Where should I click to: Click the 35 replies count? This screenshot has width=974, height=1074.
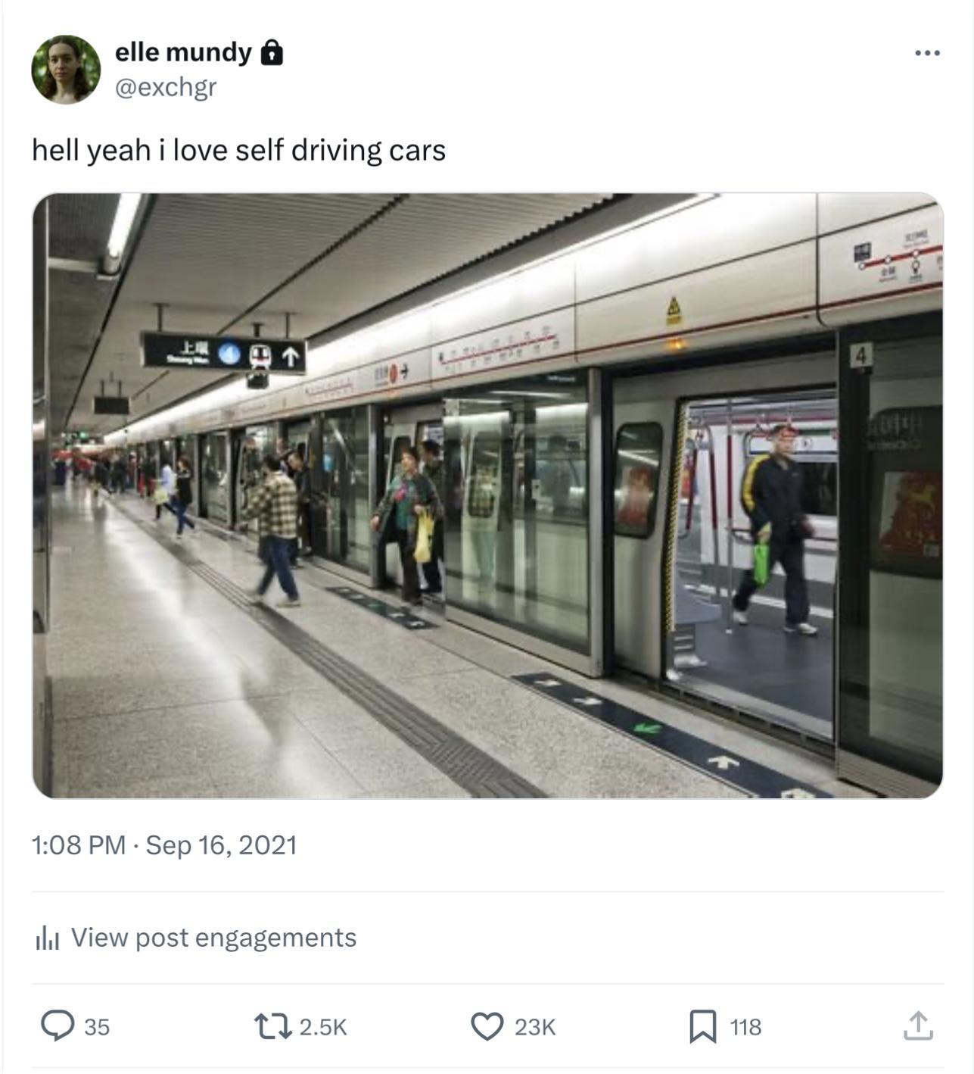97,1027
